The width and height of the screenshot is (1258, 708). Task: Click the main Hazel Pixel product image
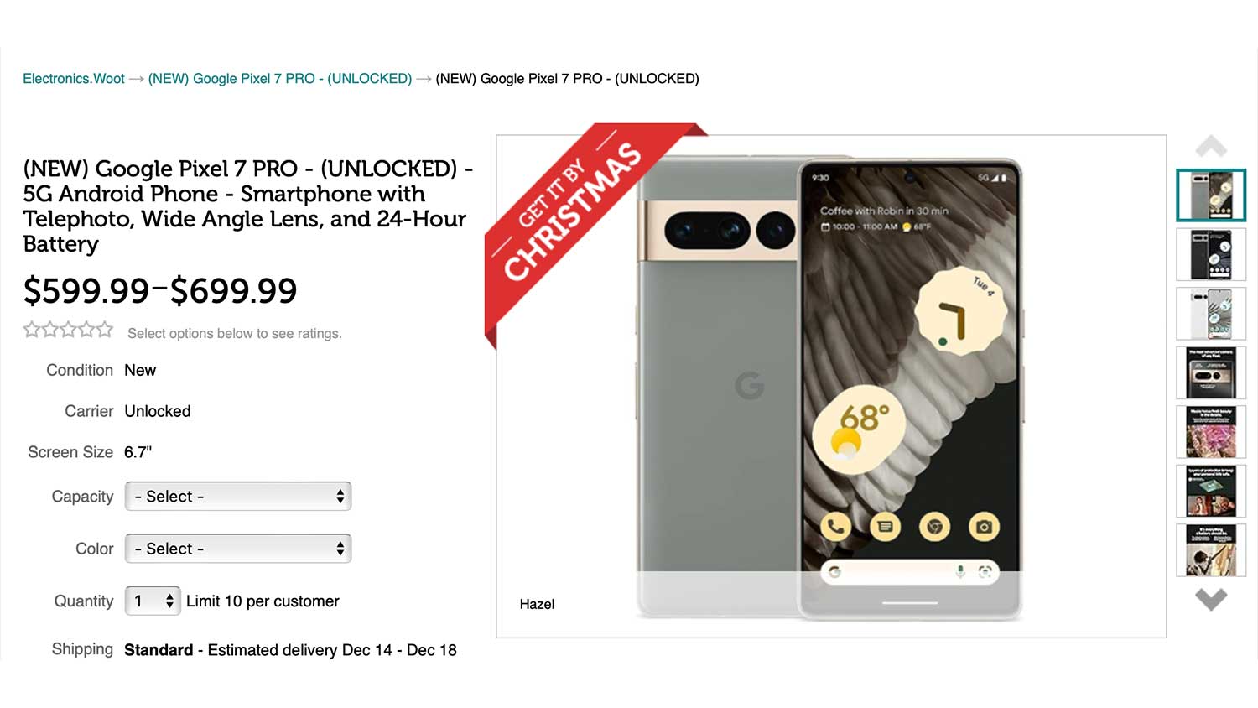(830, 386)
